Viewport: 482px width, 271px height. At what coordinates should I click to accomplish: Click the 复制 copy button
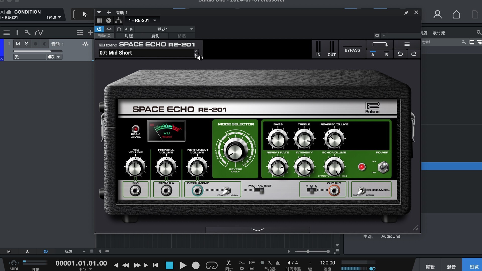155,36
